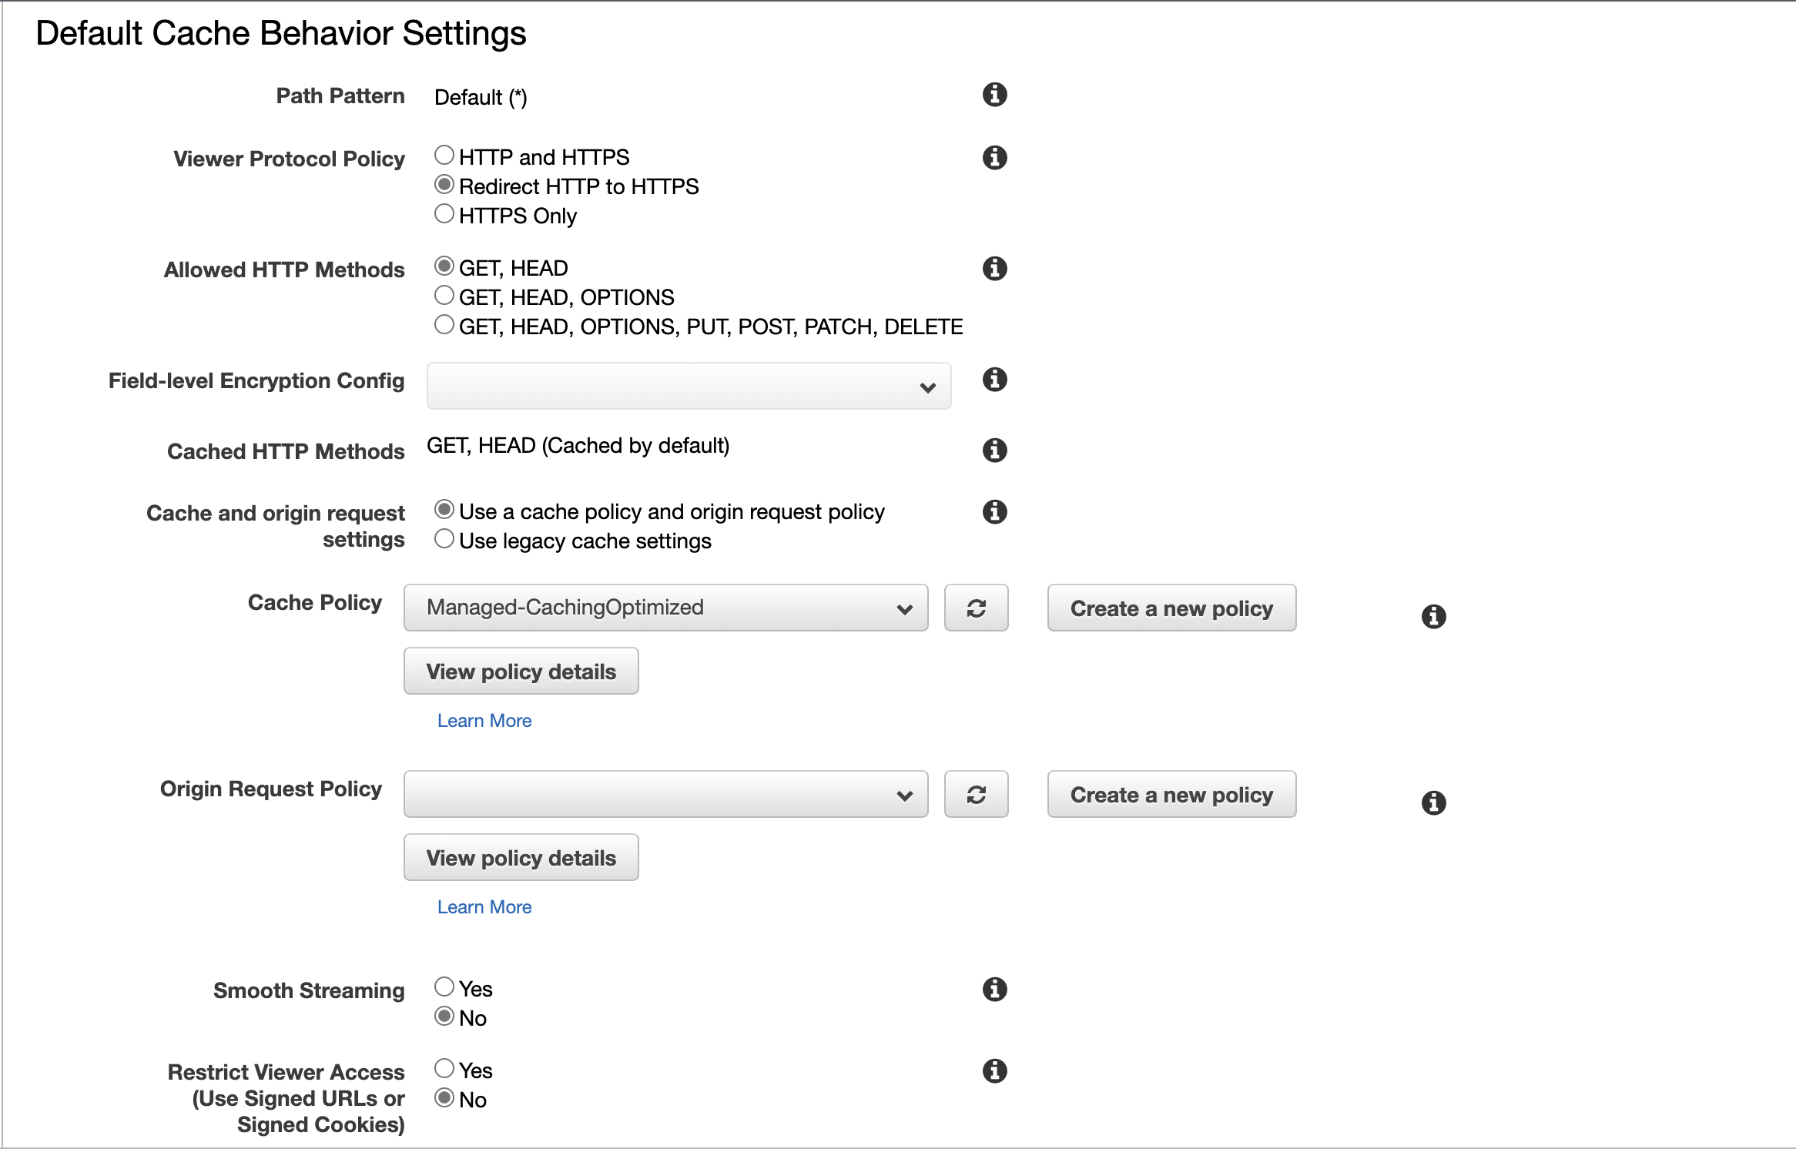Show info for Cache and origin request settings
The image size is (1796, 1149).
pyautogui.click(x=994, y=512)
